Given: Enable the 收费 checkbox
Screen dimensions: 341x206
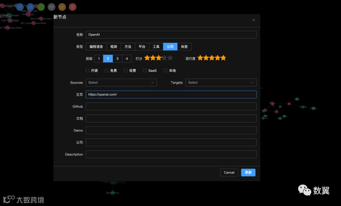Looking at the screenshot, I should tap(126, 70).
